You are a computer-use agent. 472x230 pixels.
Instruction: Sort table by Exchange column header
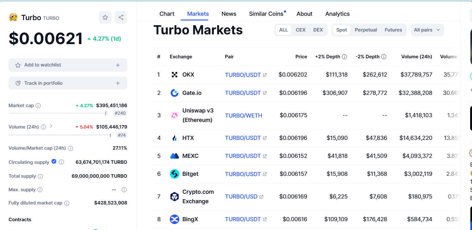click(181, 57)
